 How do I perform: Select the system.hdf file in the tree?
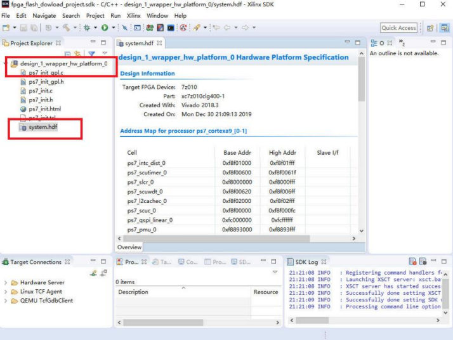click(43, 128)
